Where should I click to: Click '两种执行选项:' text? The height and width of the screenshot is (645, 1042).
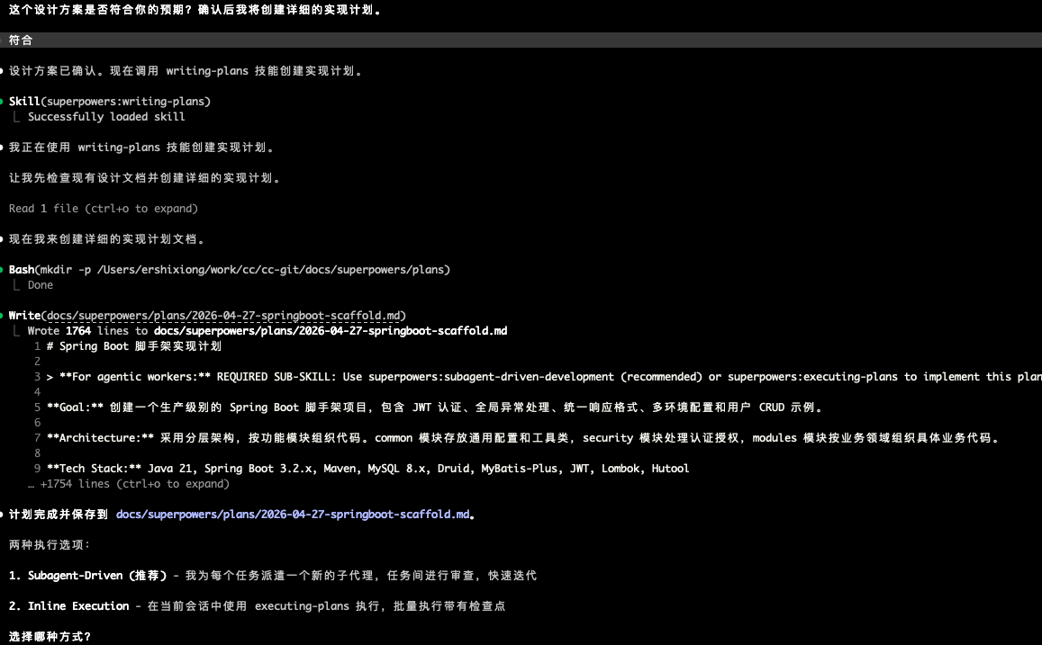[50, 545]
